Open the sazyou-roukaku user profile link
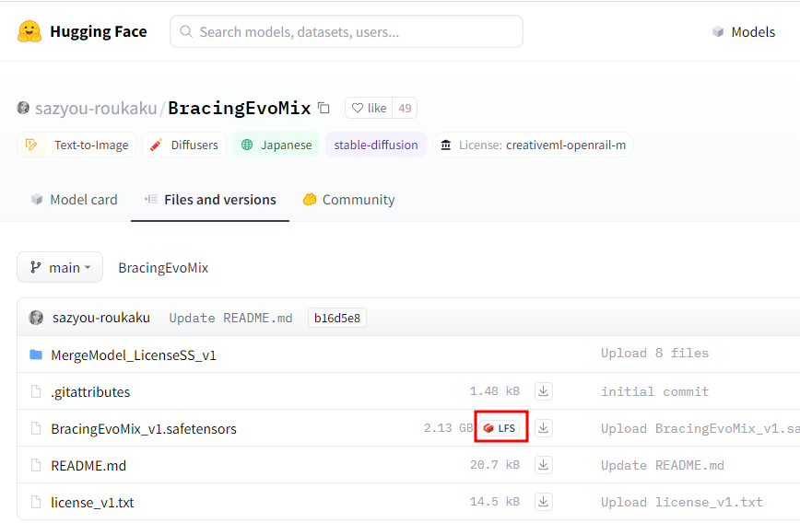800x523 pixels. [x=96, y=108]
